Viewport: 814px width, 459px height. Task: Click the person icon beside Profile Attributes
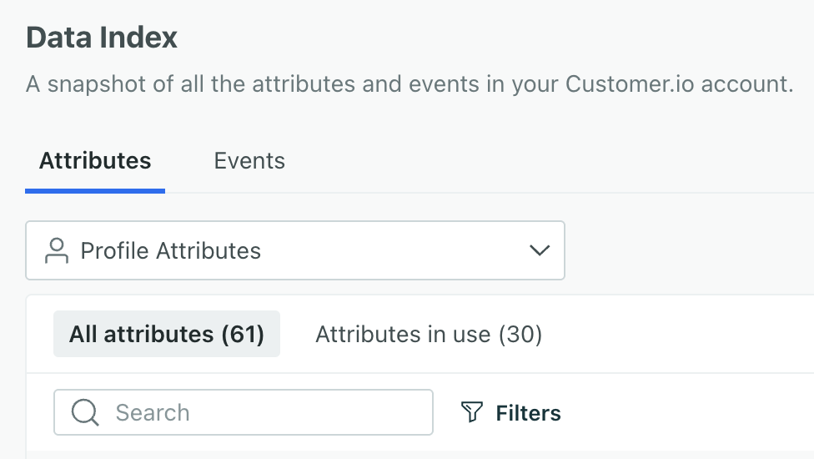coord(57,250)
